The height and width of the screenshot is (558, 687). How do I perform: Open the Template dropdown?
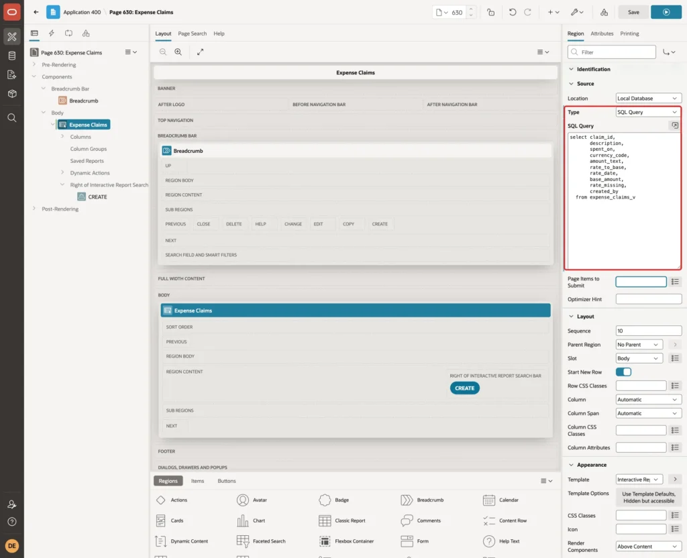(x=639, y=480)
